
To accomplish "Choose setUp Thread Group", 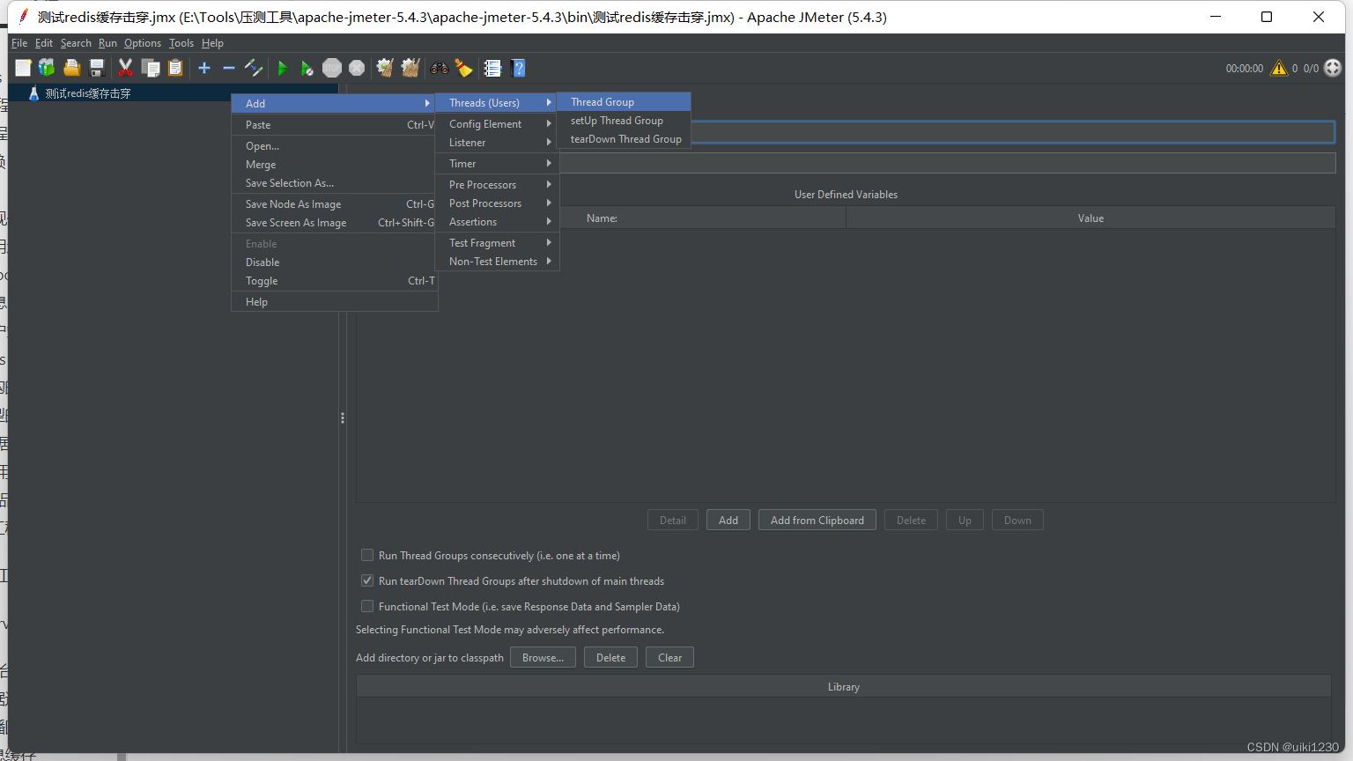I will 624,121.
